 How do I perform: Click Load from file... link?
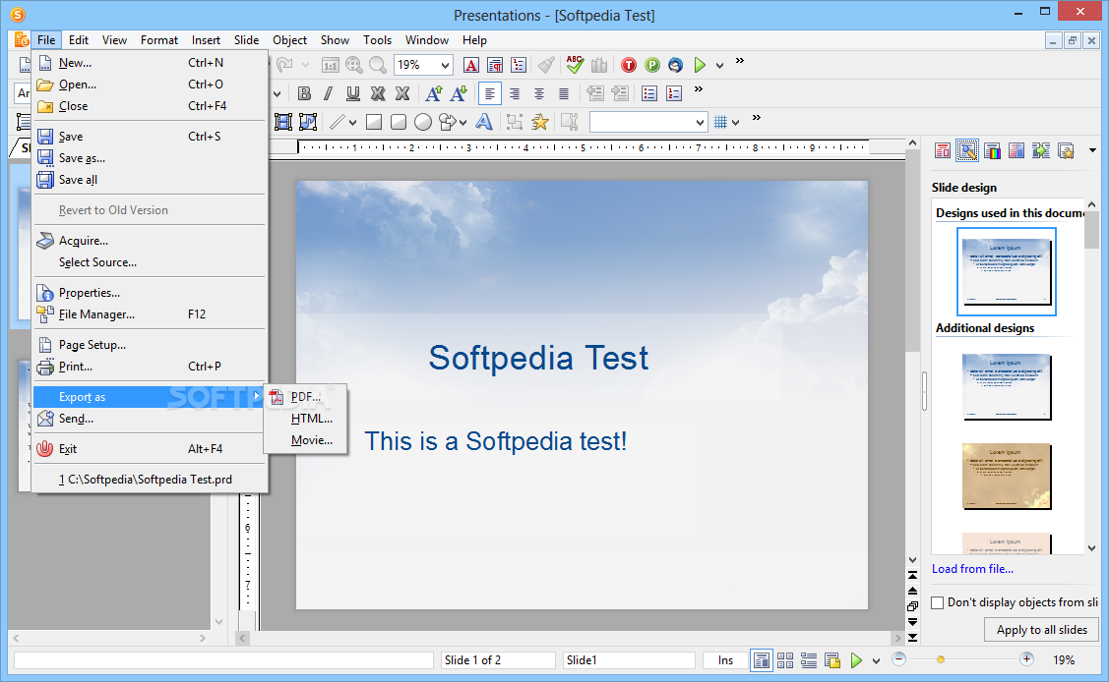click(972, 569)
